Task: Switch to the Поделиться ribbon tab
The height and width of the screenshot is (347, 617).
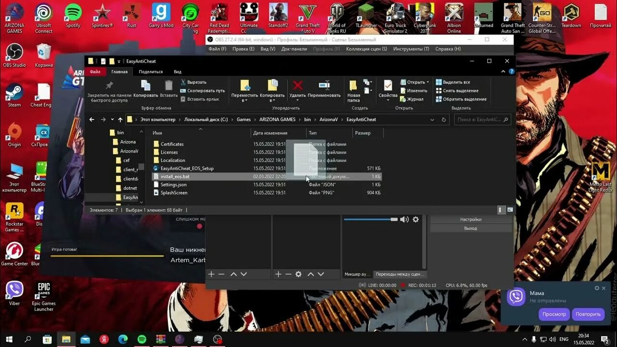Action: [151, 72]
